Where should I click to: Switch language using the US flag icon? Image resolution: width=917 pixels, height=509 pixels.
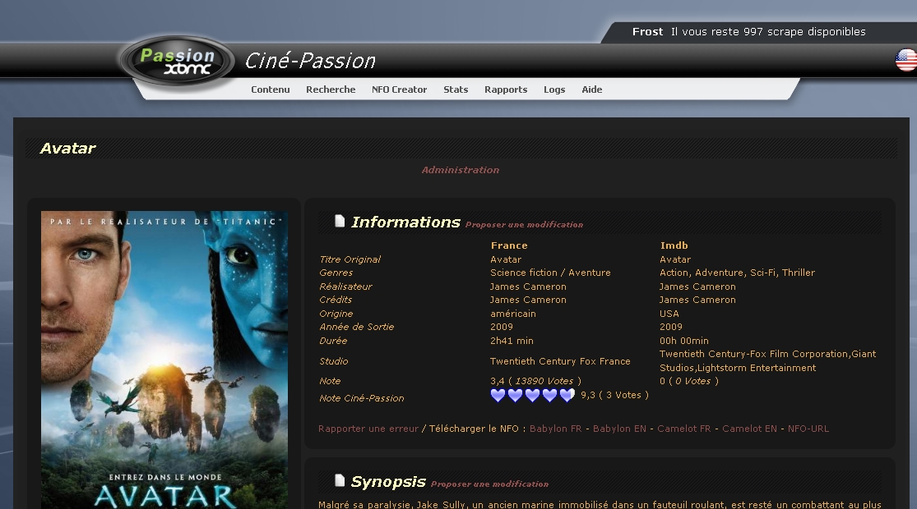click(905, 60)
